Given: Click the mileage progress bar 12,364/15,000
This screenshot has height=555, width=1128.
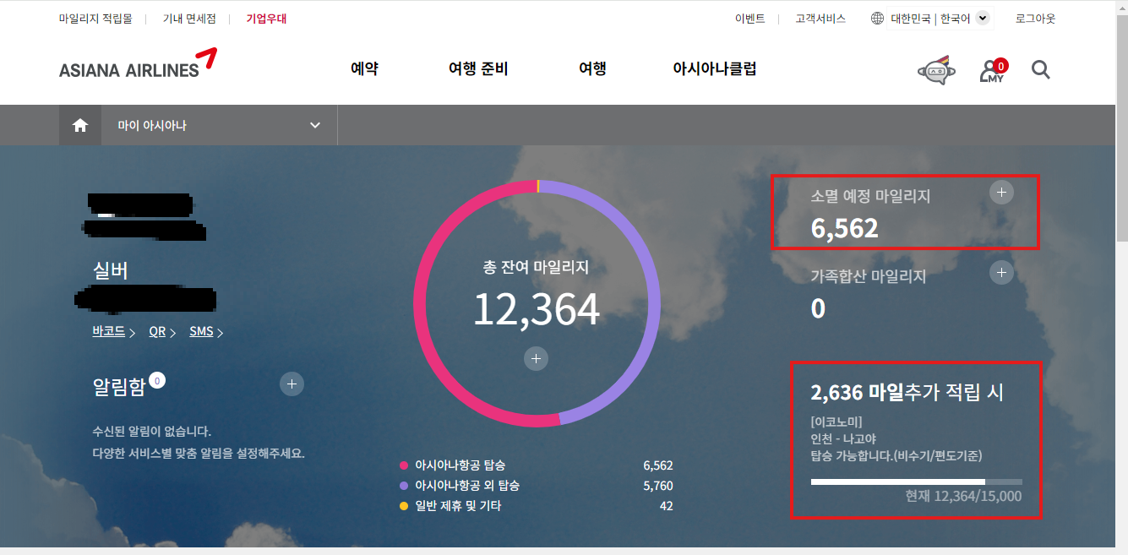Looking at the screenshot, I should tap(916, 482).
